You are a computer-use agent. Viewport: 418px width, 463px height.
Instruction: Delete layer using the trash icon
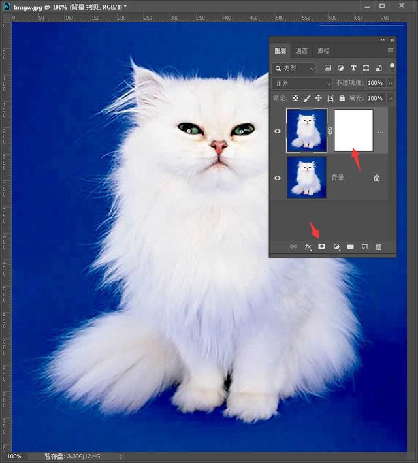coord(379,247)
